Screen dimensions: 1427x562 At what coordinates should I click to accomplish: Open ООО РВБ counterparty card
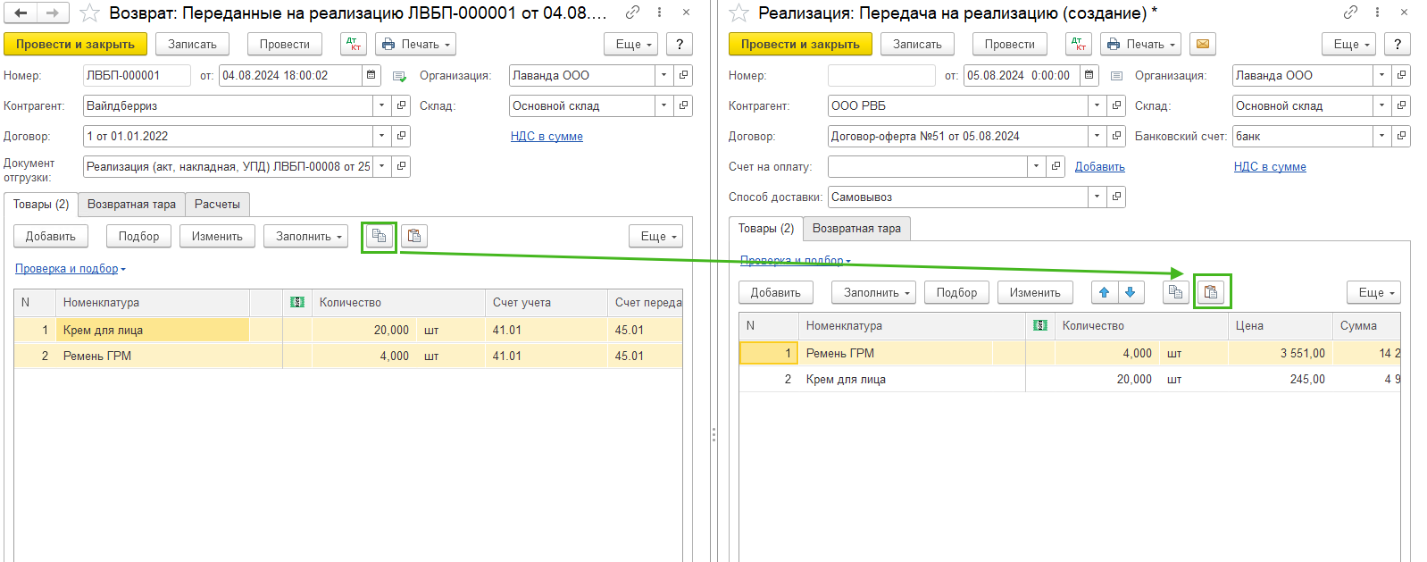[1117, 106]
